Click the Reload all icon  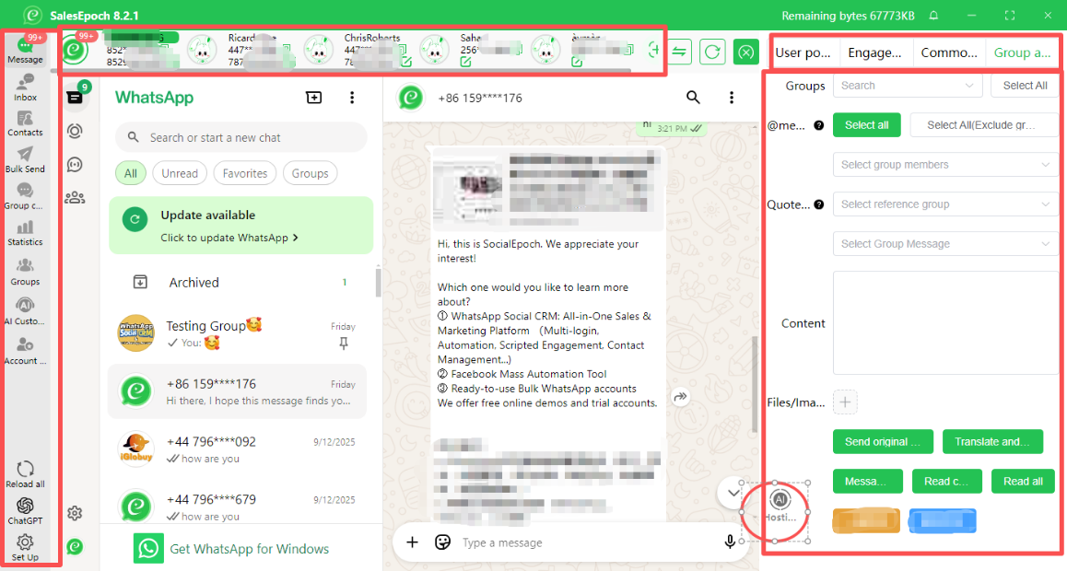pyautogui.click(x=25, y=474)
